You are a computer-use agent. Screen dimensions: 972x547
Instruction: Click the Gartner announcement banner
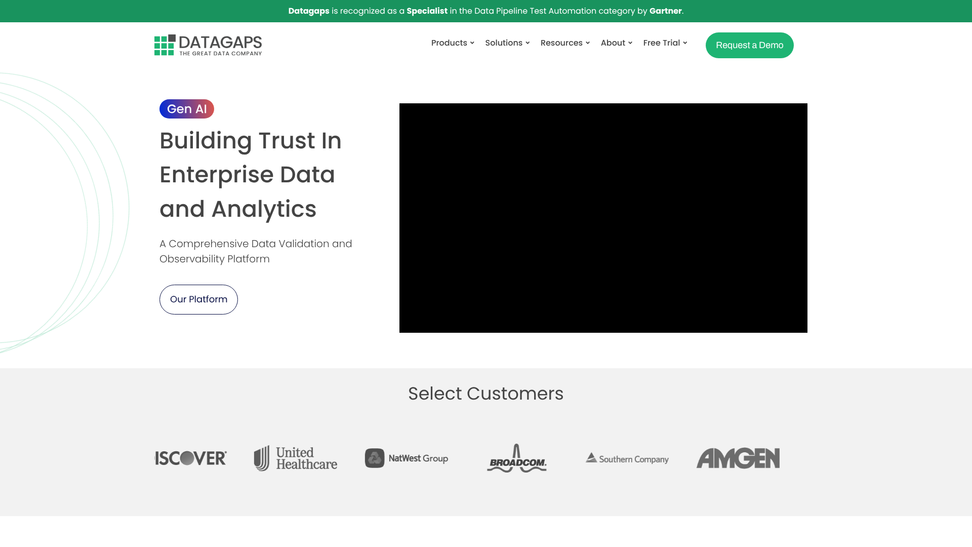click(x=486, y=11)
